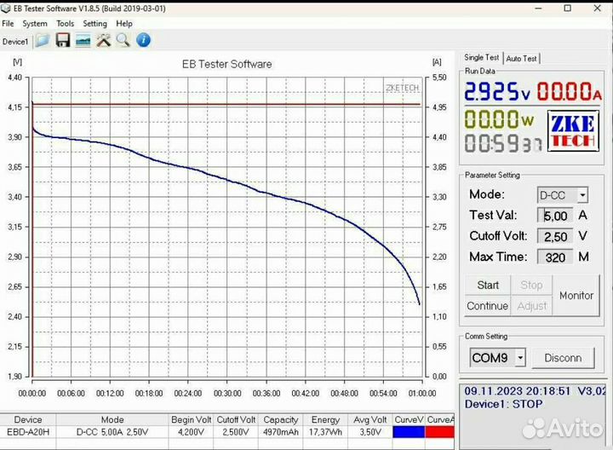Open the Setting menu
This screenshot has width=613, height=450.
point(95,24)
